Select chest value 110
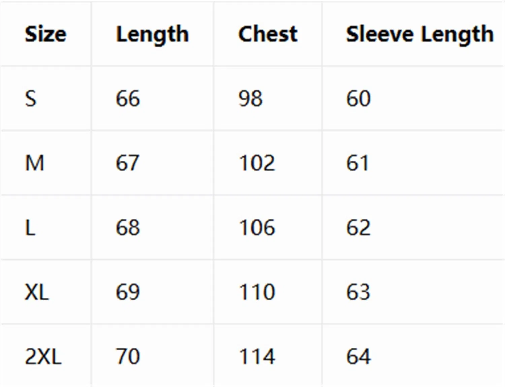The image size is (505, 387). pyautogui.click(x=257, y=292)
